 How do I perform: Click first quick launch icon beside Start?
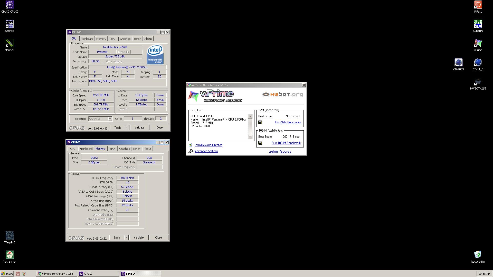point(18,274)
